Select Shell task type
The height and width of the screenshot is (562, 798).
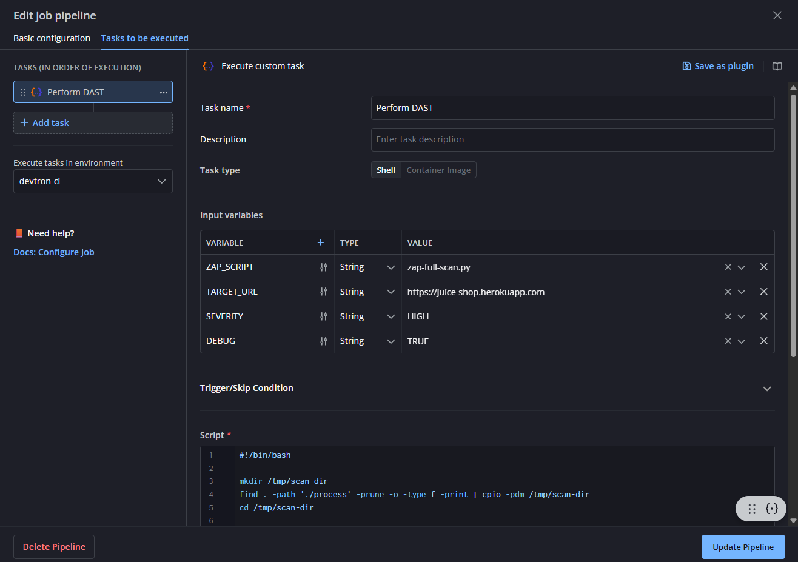click(x=386, y=170)
